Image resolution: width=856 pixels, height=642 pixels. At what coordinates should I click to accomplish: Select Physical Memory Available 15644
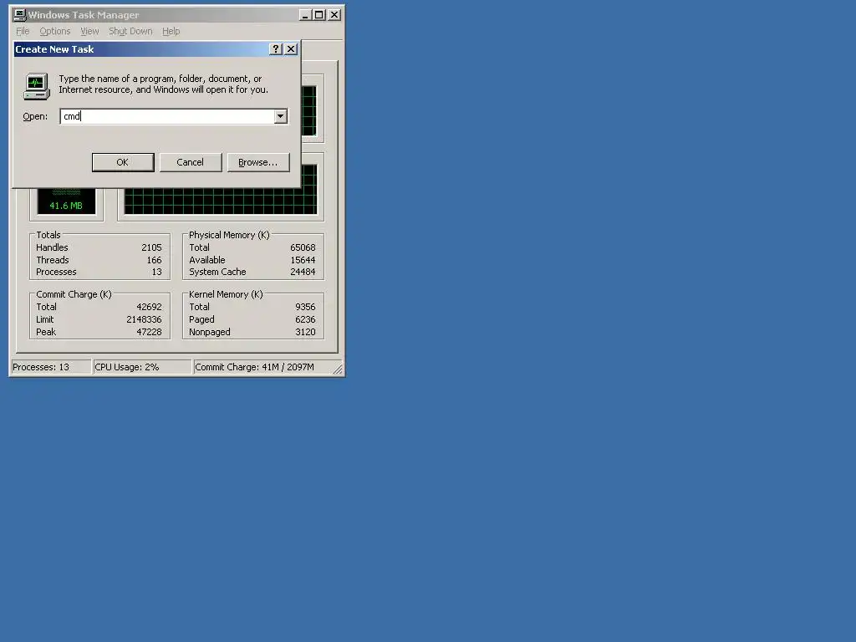pos(303,260)
